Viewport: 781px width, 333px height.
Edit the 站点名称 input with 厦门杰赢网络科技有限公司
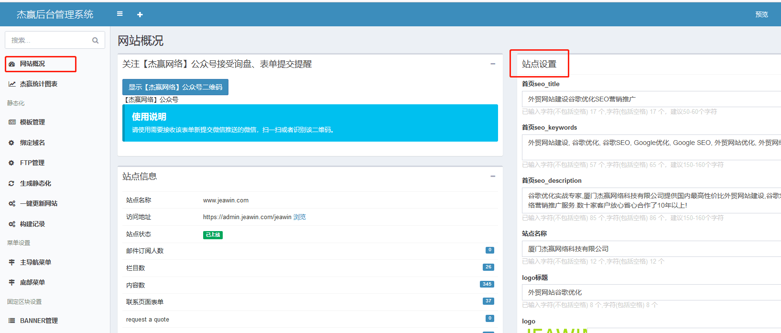651,249
